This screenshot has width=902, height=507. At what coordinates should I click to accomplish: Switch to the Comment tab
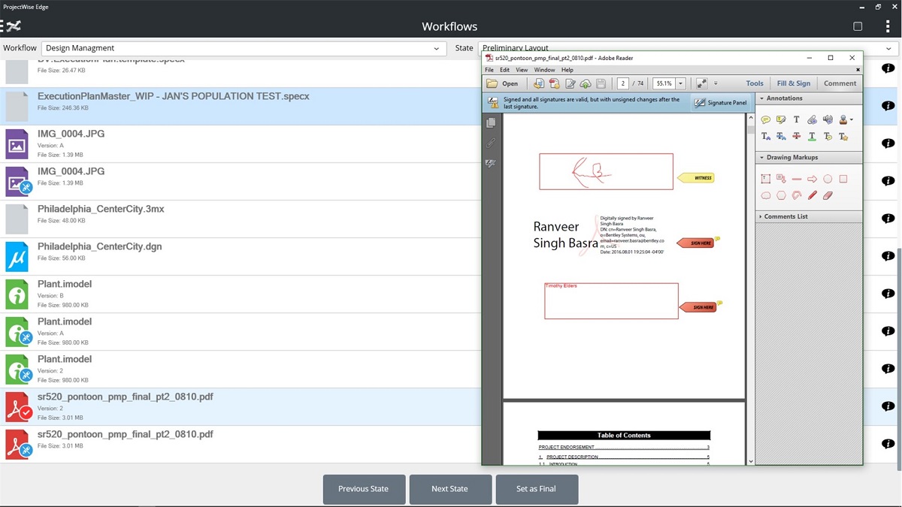(840, 83)
